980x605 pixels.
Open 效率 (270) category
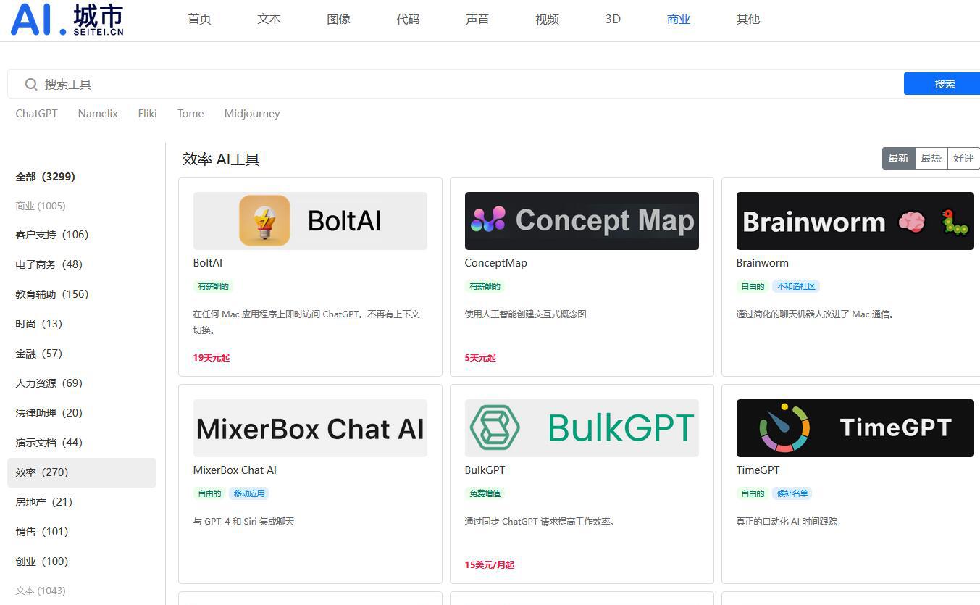tap(82, 472)
